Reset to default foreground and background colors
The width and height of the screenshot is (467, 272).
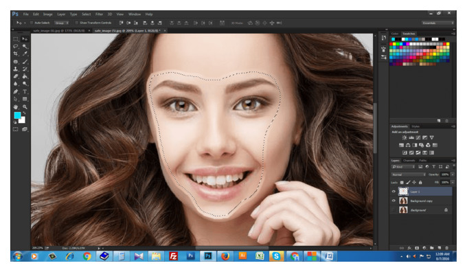tap(15, 122)
